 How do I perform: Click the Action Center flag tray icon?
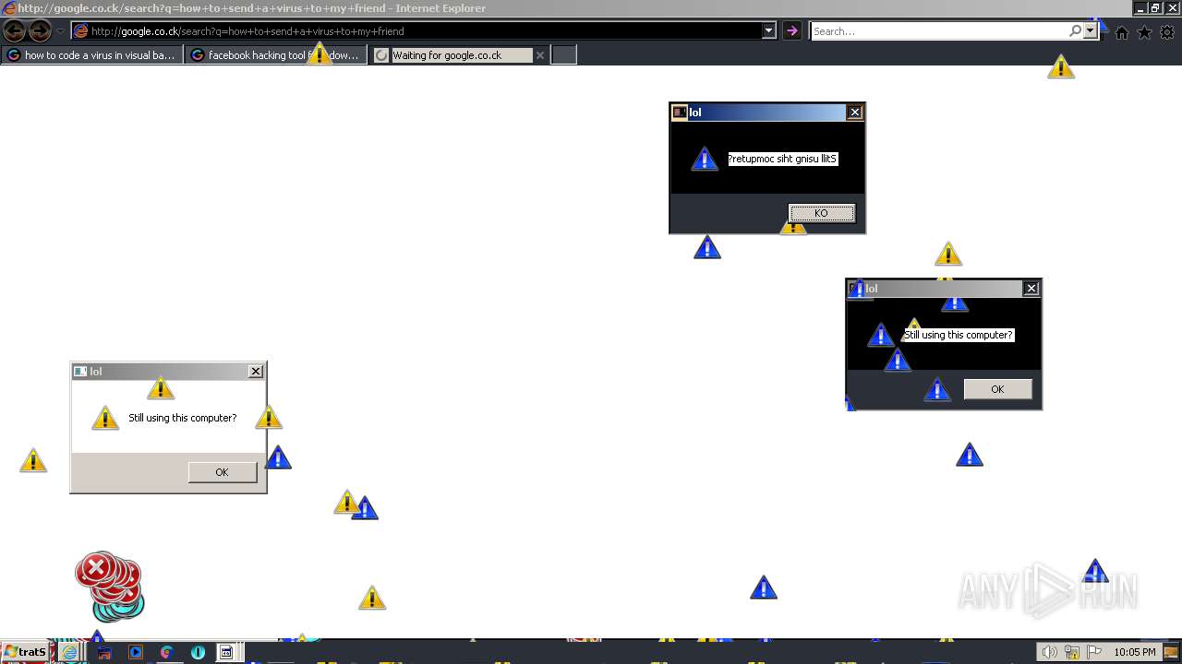[x=1095, y=653]
